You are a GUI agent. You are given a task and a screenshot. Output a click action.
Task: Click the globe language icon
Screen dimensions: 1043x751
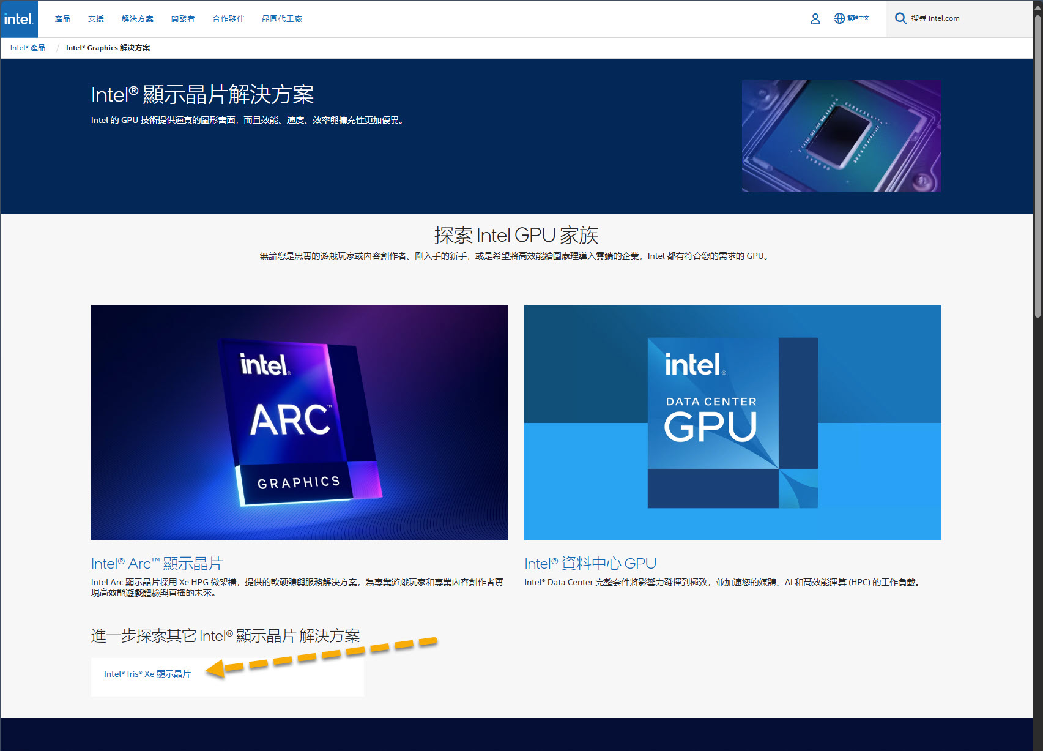click(839, 19)
